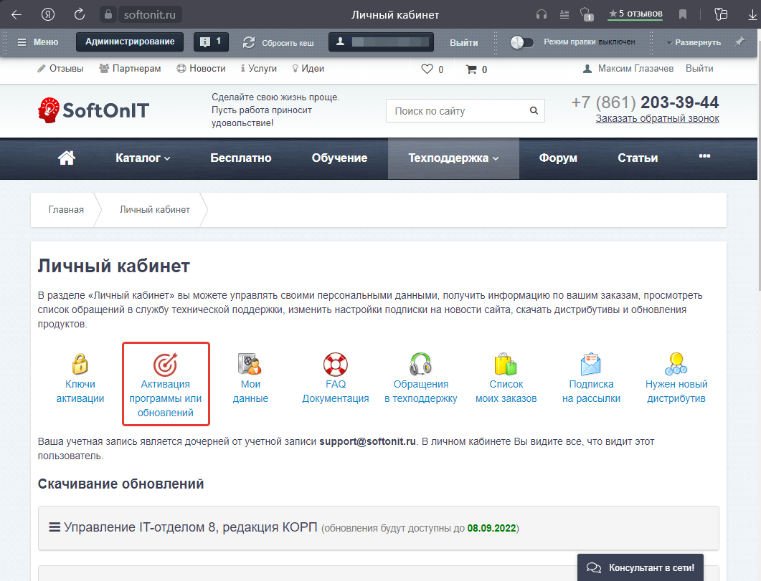Screen dimensions: 761x581
Task: Open Мои данные safe icon
Action: point(250,364)
